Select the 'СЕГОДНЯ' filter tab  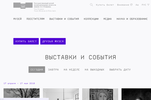coord(37,70)
